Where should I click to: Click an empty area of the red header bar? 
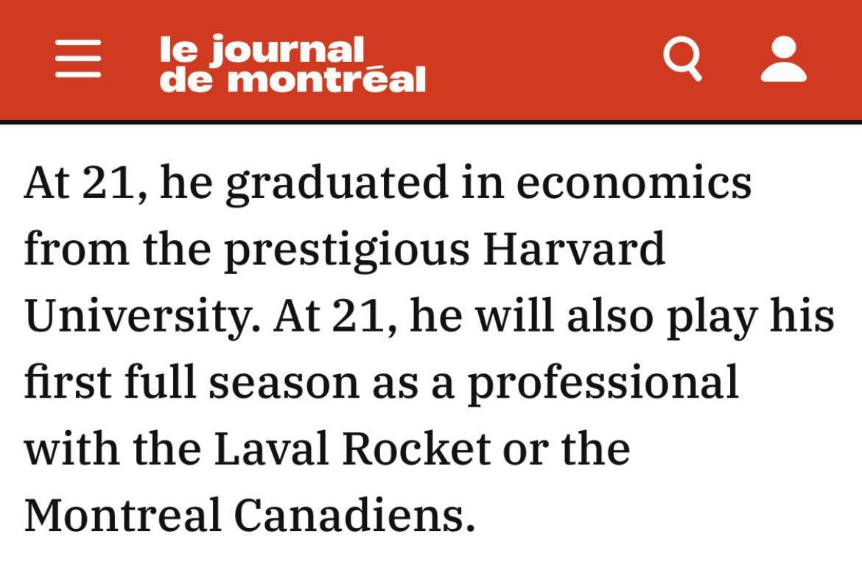click(545, 59)
